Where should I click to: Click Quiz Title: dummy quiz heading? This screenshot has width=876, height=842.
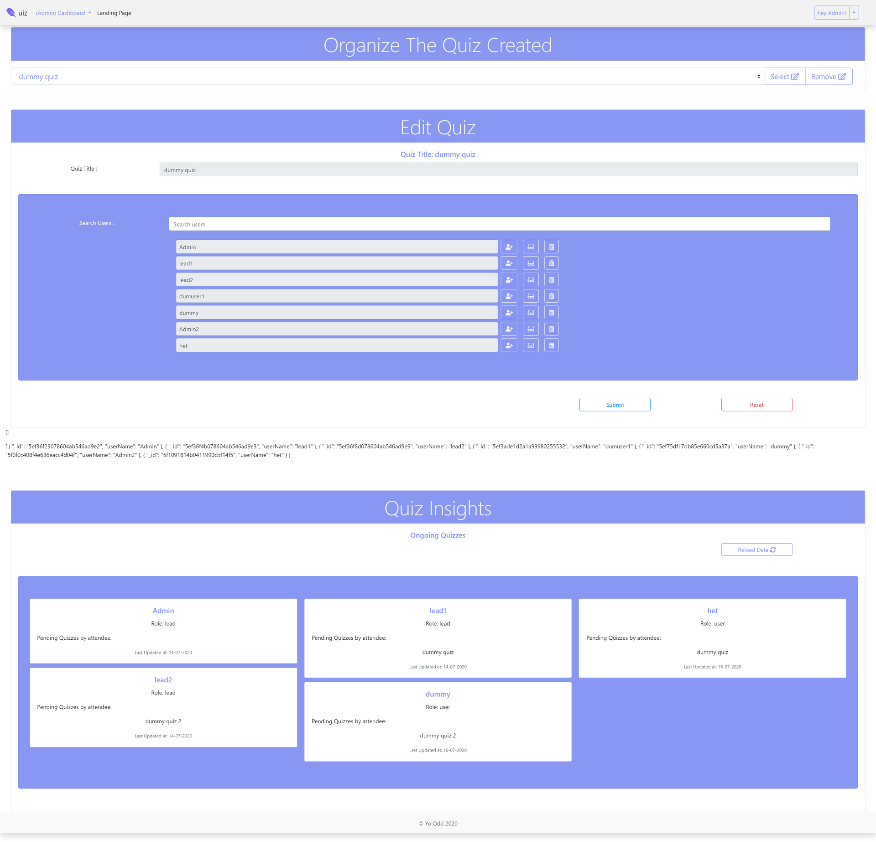click(438, 154)
